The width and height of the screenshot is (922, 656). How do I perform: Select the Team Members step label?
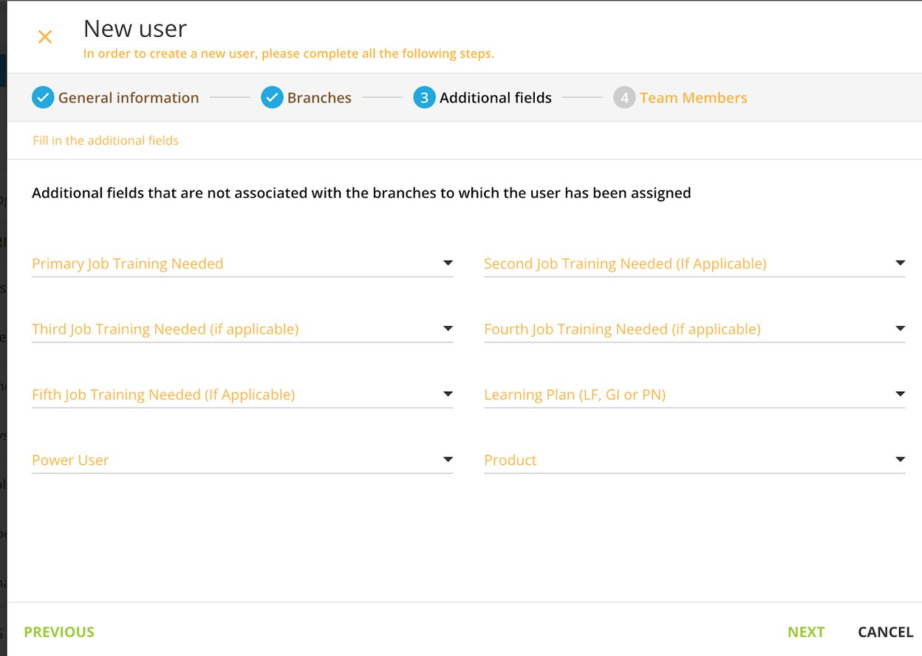pyautogui.click(x=693, y=97)
